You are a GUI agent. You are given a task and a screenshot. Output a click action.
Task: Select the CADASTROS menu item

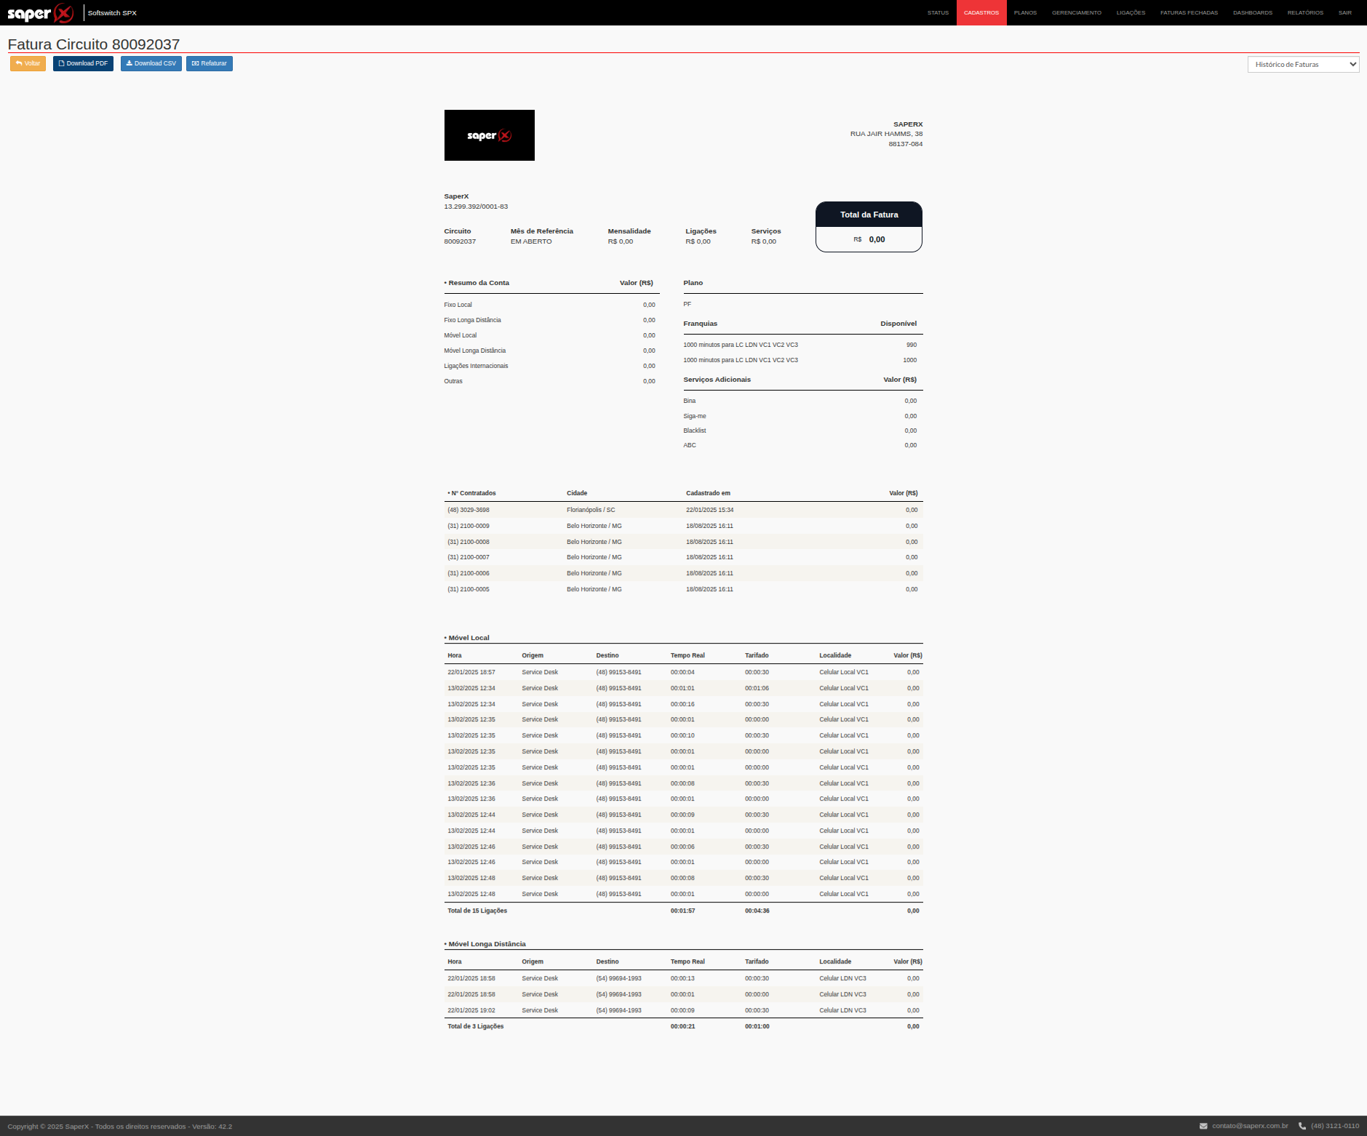[981, 13]
